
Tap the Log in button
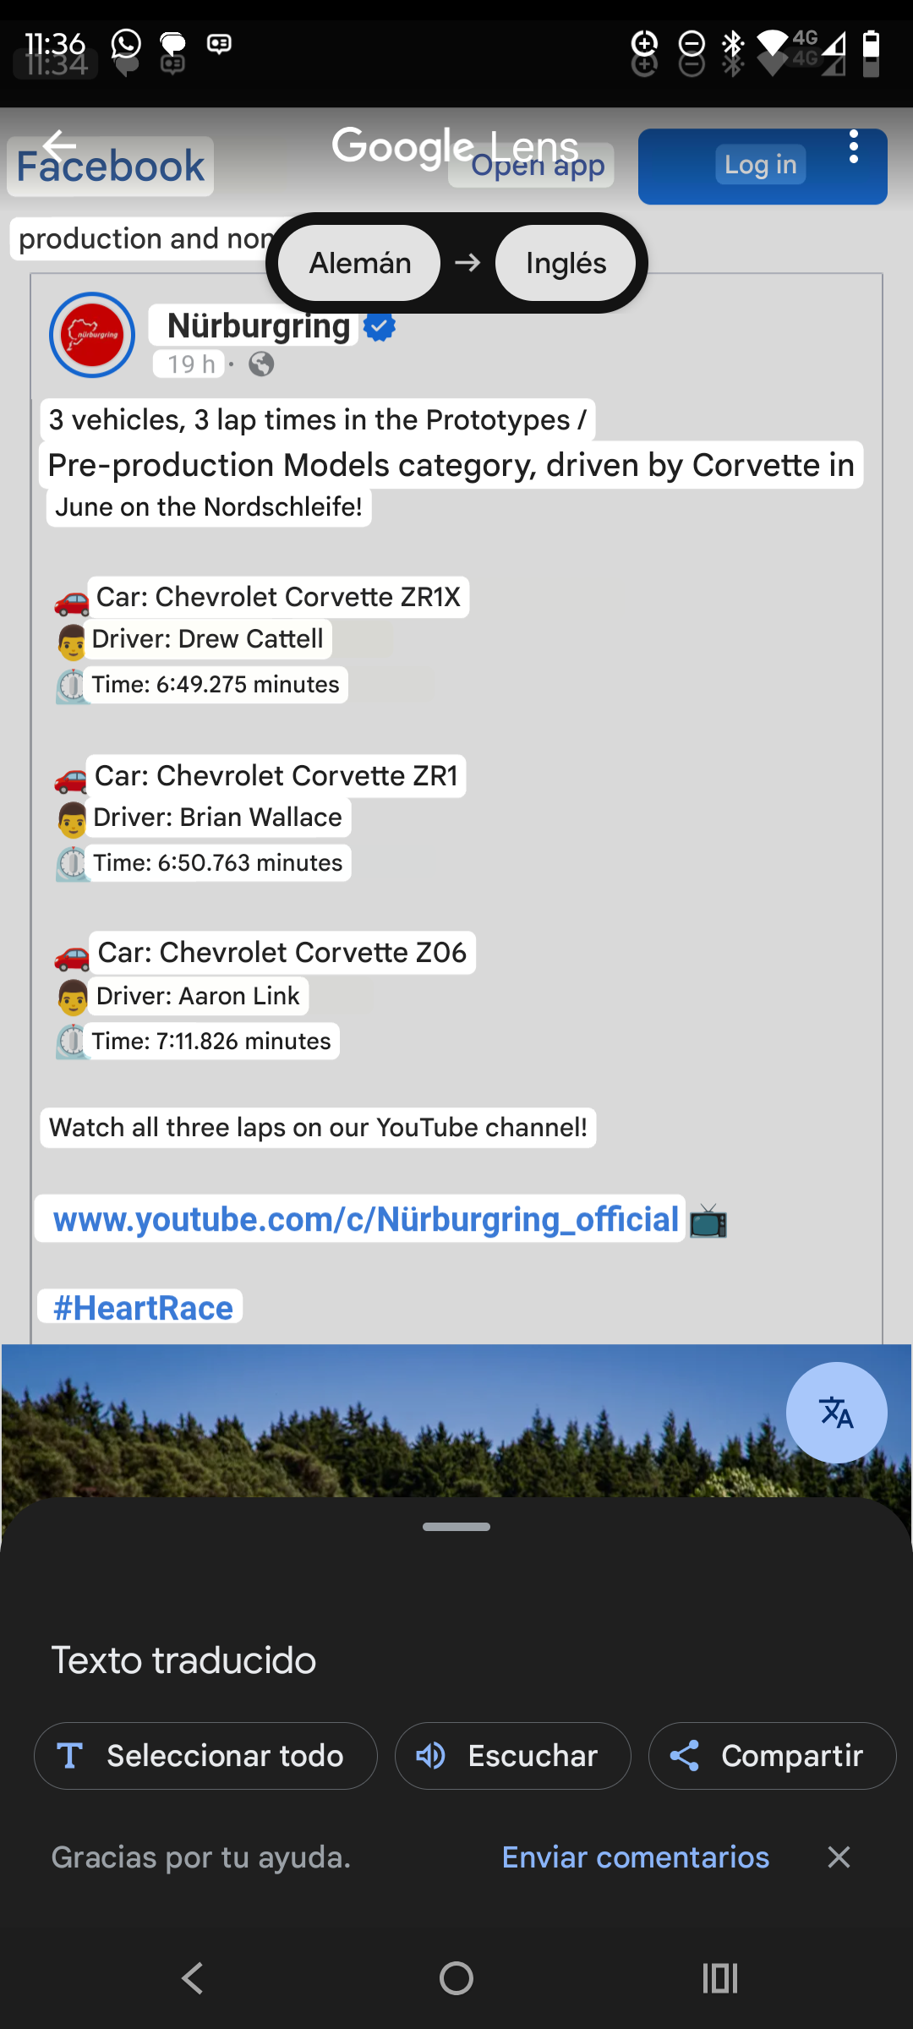click(763, 166)
